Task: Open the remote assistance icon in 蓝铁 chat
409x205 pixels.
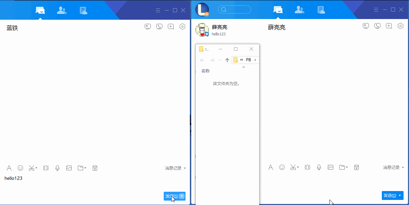Action: click(148, 27)
